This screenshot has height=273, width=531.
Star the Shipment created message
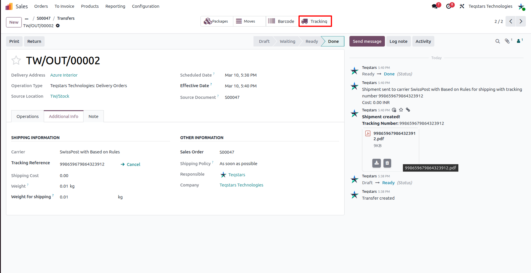point(401,110)
